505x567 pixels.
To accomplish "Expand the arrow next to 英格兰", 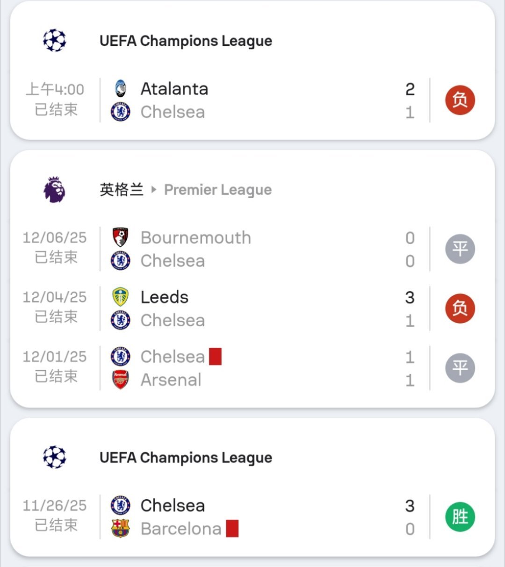I will click(x=154, y=190).
